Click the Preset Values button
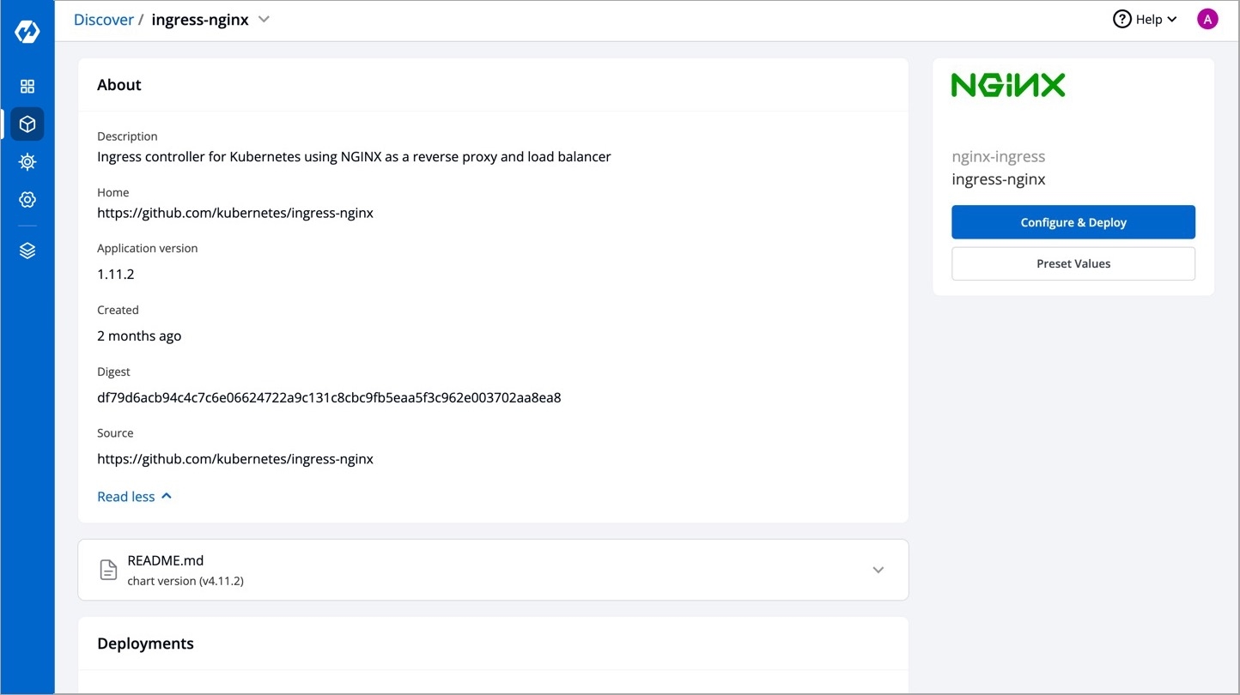This screenshot has height=695, width=1240. coord(1073,263)
